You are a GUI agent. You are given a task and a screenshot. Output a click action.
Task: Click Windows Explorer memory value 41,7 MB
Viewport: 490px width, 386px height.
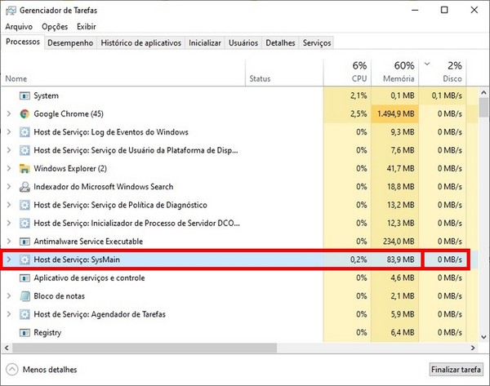click(401, 169)
